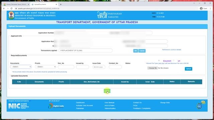Image resolution: width=214 pixels, height=120 pixels.
Task: Select the Document radio button
Action: click(x=159, y=61)
